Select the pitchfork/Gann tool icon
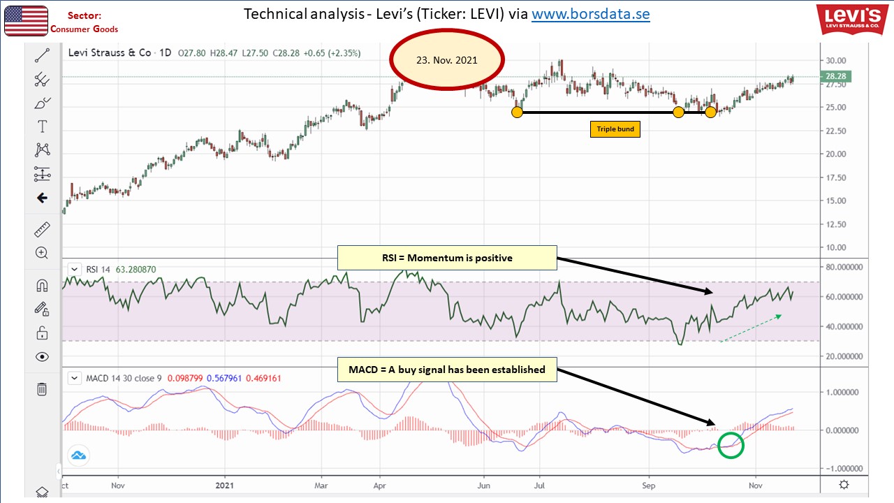Viewport: 894px width, 503px height. pyautogui.click(x=42, y=80)
